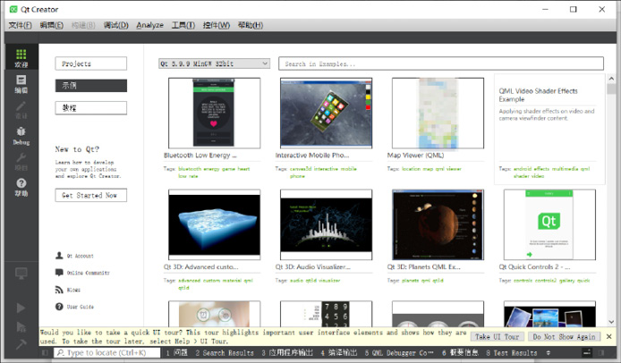Viewport: 621px width, 363px height.
Task: Open Qt version kit dropdown
Action: click(214, 63)
